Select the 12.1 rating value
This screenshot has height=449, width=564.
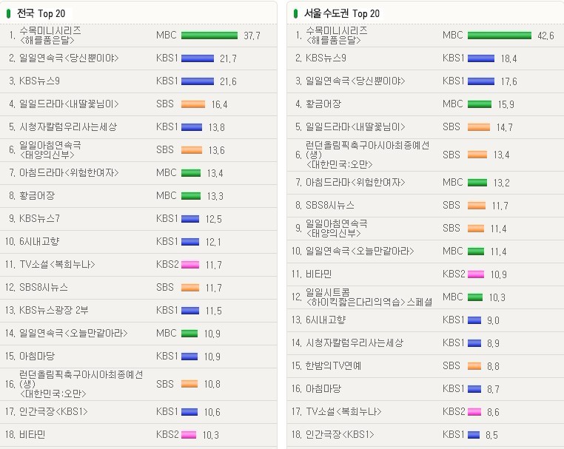pos(213,242)
